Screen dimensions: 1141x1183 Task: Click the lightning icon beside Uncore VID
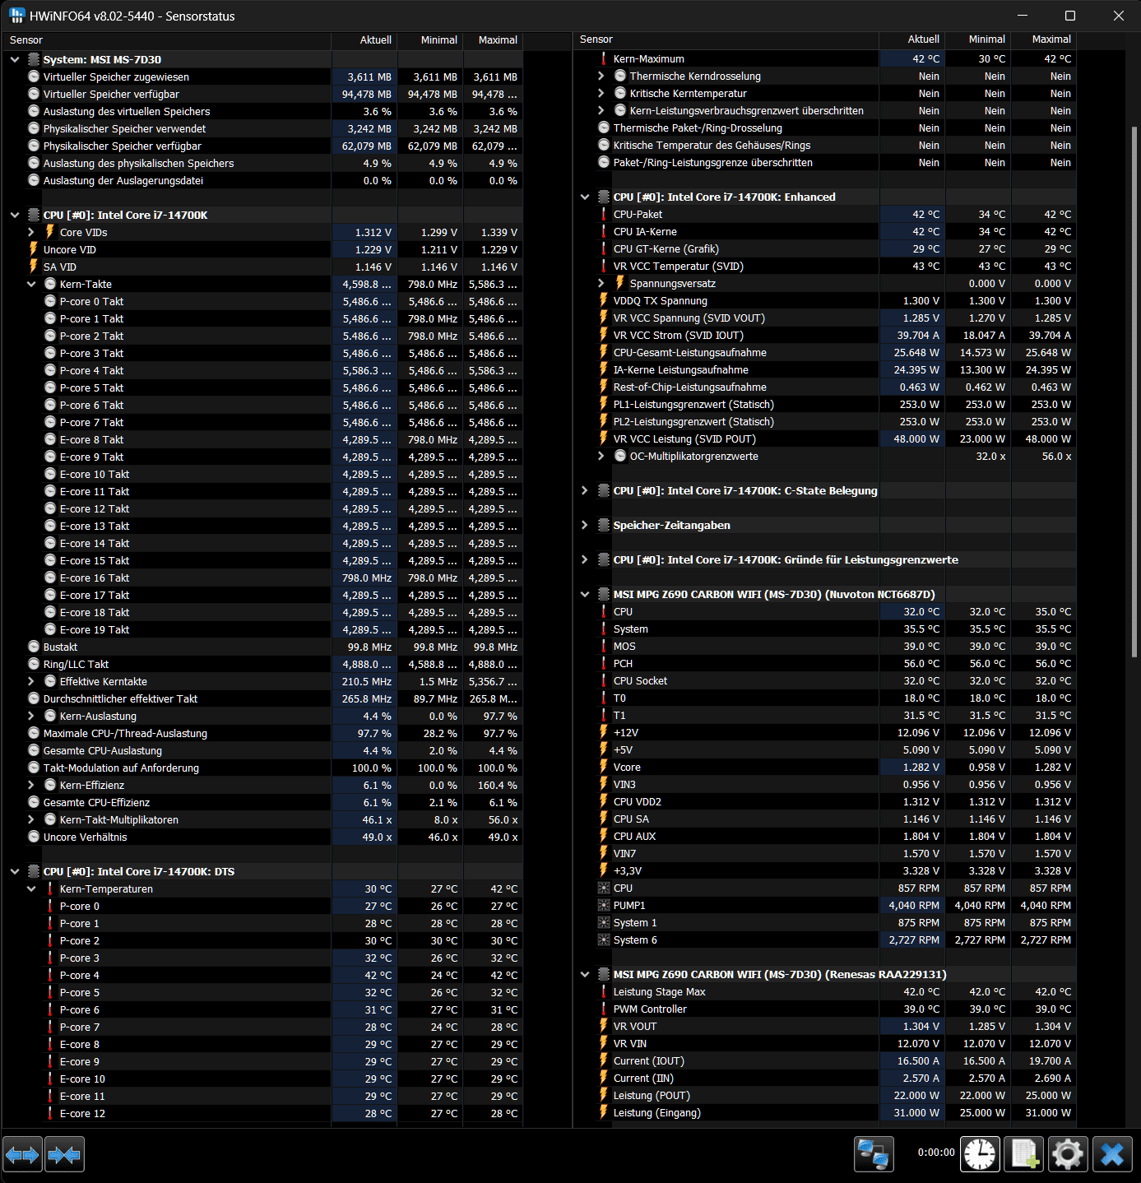pyautogui.click(x=34, y=249)
